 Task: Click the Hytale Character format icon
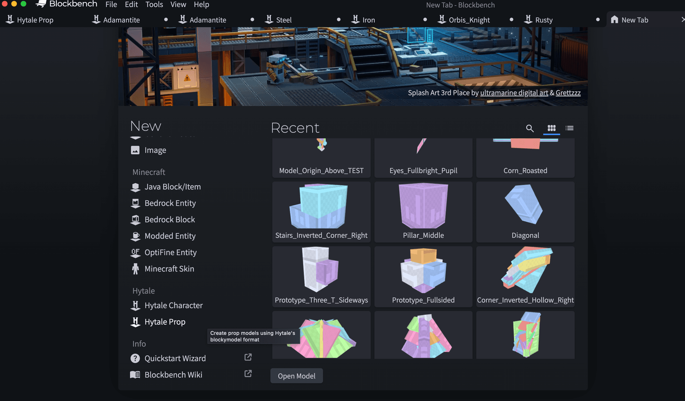(135, 306)
